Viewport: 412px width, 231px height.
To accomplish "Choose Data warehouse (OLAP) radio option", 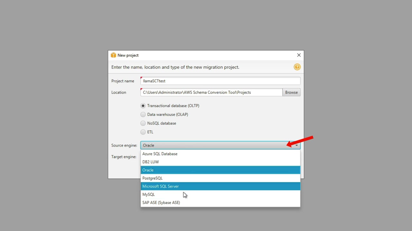I will coord(143,114).
